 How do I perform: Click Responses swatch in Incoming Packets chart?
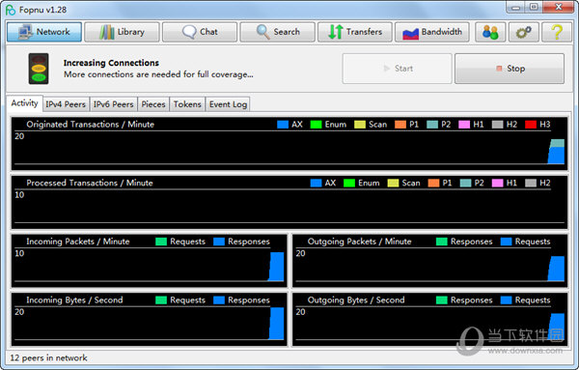[x=219, y=242]
